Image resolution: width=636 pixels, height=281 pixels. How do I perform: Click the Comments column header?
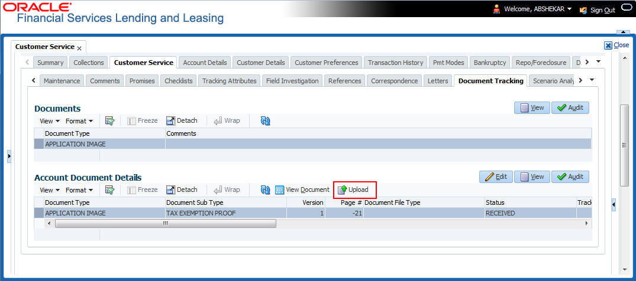tap(378, 133)
